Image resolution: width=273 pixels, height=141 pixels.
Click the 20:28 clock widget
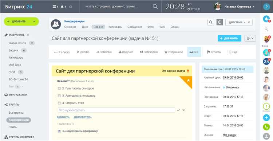(x=175, y=7)
